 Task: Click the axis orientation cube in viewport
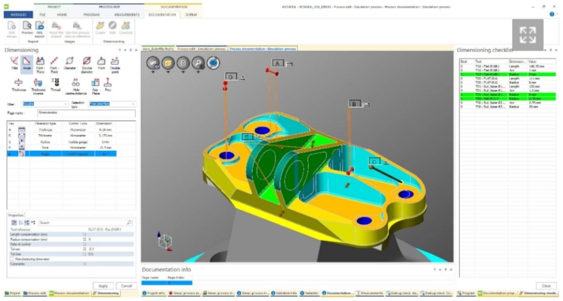pyautogui.click(x=165, y=241)
